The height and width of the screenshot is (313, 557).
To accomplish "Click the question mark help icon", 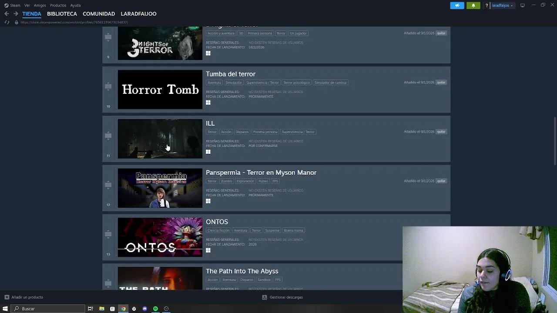I will tap(487, 5).
